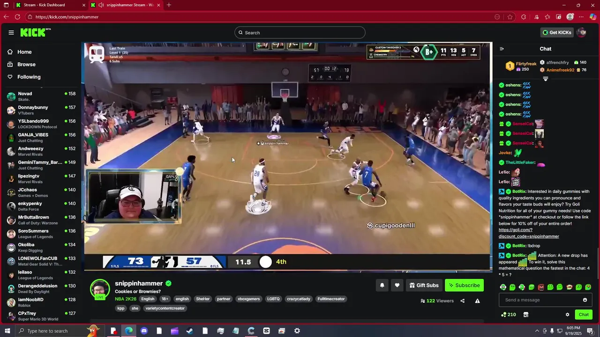Screen dimensions: 600x337
Task: Add page to favorites star
Action: pyautogui.click(x=510, y=17)
